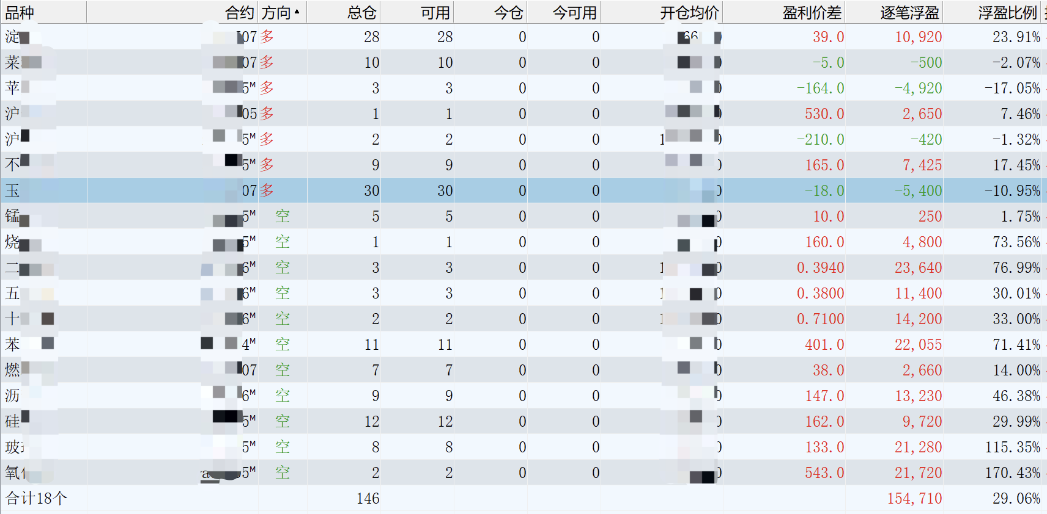
Task: Click the total floating profit 154,710 cell
Action: pyautogui.click(x=914, y=499)
